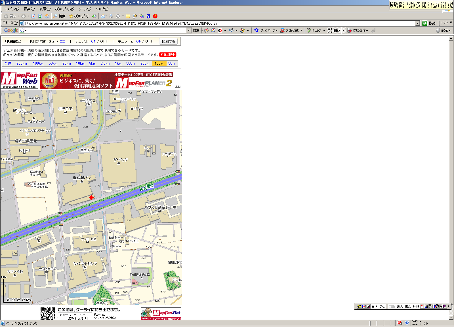Screen dimensions: 454x327
Task: Click the ABC チェック spell check button
Action: [314, 30]
